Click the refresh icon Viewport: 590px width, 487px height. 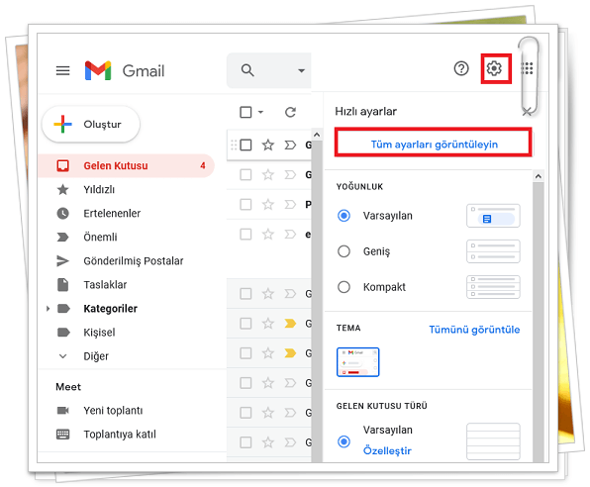click(290, 112)
